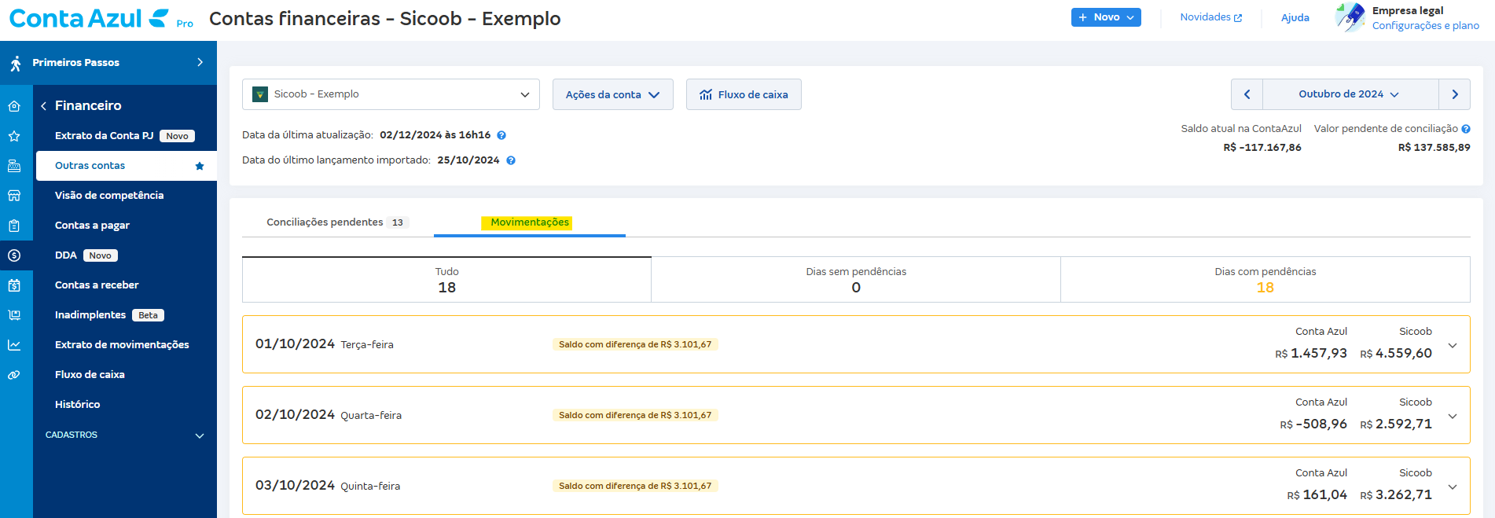The image size is (1495, 518).
Task: Go to previous month with left arrow
Action: (x=1247, y=94)
